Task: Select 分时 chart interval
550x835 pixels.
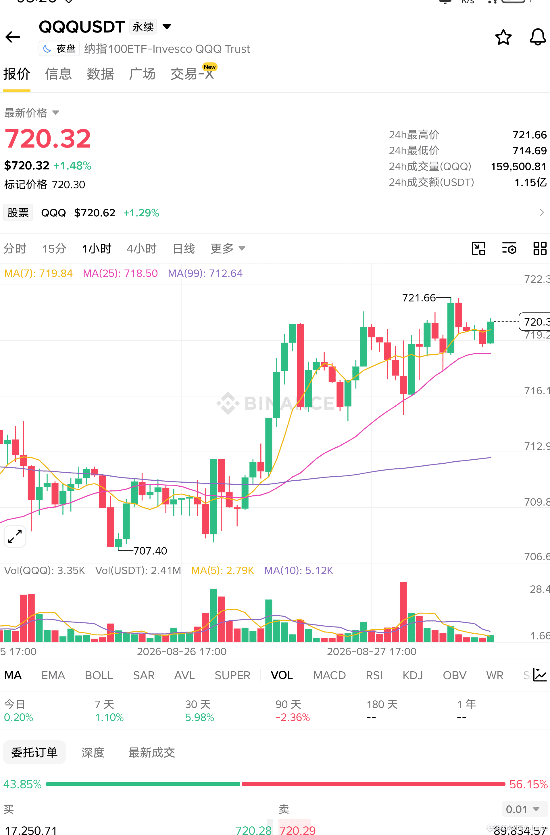Action: [15, 248]
